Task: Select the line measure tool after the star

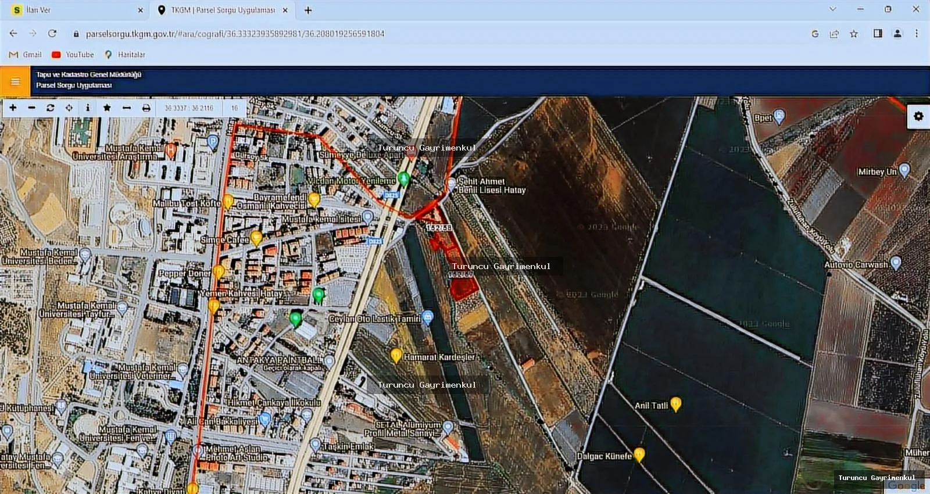Action: click(126, 108)
